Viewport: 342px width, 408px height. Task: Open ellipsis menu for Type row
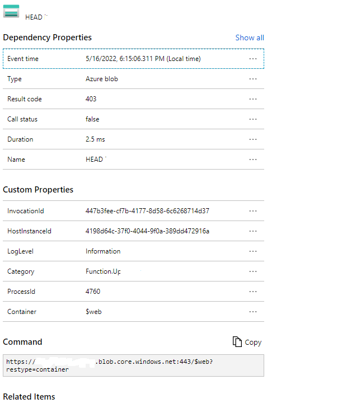tap(253, 79)
